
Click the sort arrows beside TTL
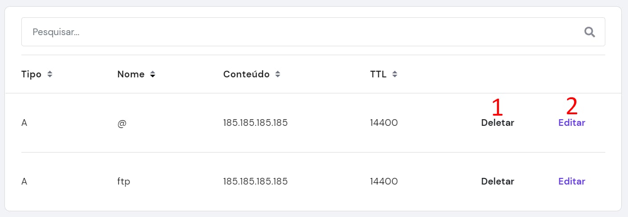point(394,75)
